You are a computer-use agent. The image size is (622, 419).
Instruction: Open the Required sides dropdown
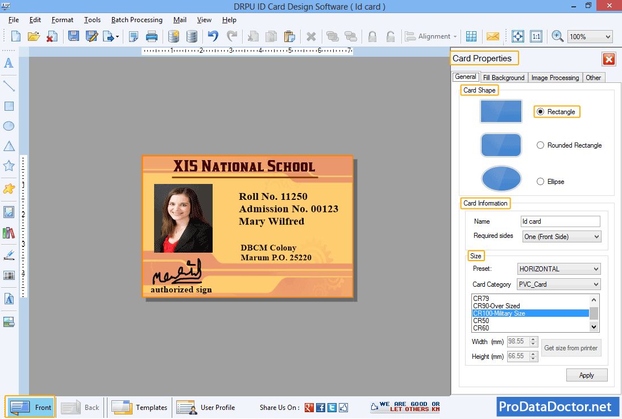(561, 237)
